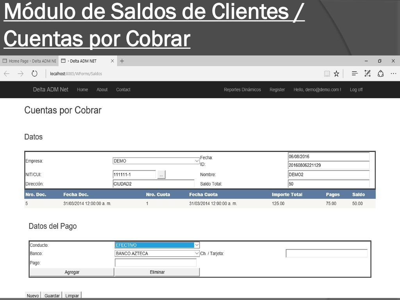Screen dimensions: 400x300
Task: Click the Pagos column header
Action: pos(333,195)
